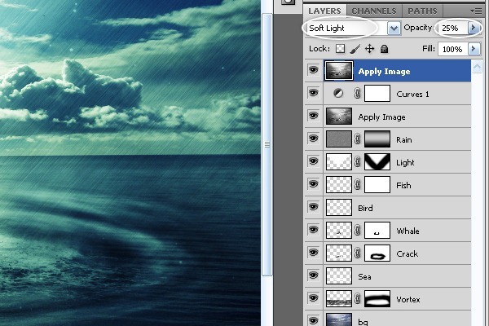Click the lock all padlock icon
489x326 pixels.
click(x=384, y=50)
